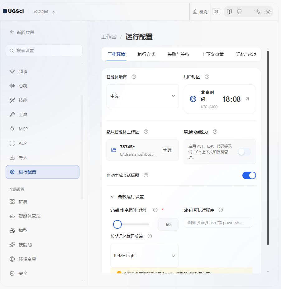The height and width of the screenshot is (289, 281).
Task: Show help for 增强代码能力
Action: click(x=215, y=132)
